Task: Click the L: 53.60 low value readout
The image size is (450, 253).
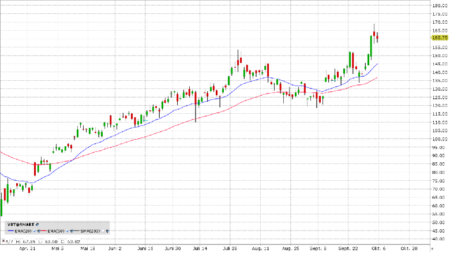Action: pos(48,242)
